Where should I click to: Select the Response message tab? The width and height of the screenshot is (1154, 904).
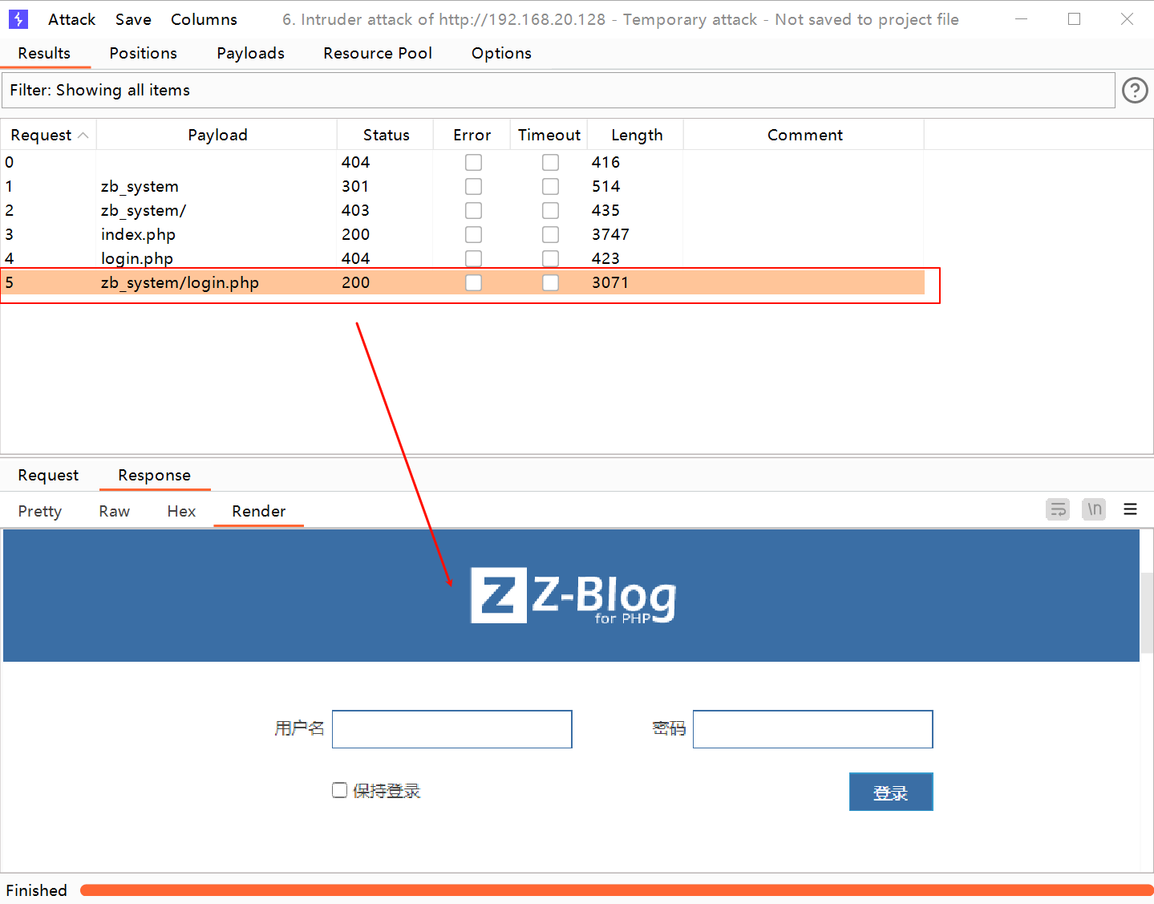tap(154, 475)
